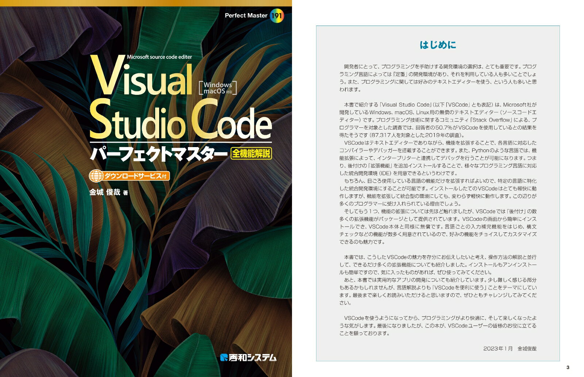Click the 2023年1月 金城俊哉 signature line
This screenshot has height=377, width=584.
click(x=510, y=349)
